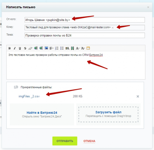Apply strikethrough formatting
Screen dimensions: 154x150
click(25, 48)
